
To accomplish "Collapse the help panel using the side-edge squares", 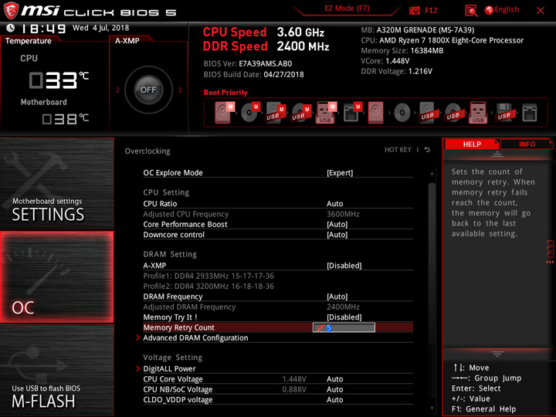I will click(x=551, y=252).
